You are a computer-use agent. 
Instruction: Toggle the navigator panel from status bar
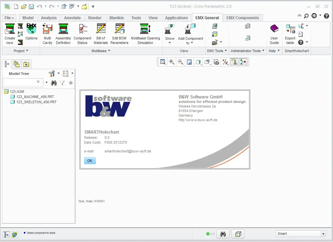pyautogui.click(x=6, y=235)
